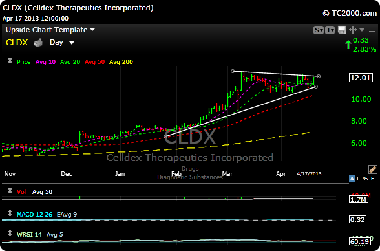Expand the S dropdown button

click(x=319, y=30)
